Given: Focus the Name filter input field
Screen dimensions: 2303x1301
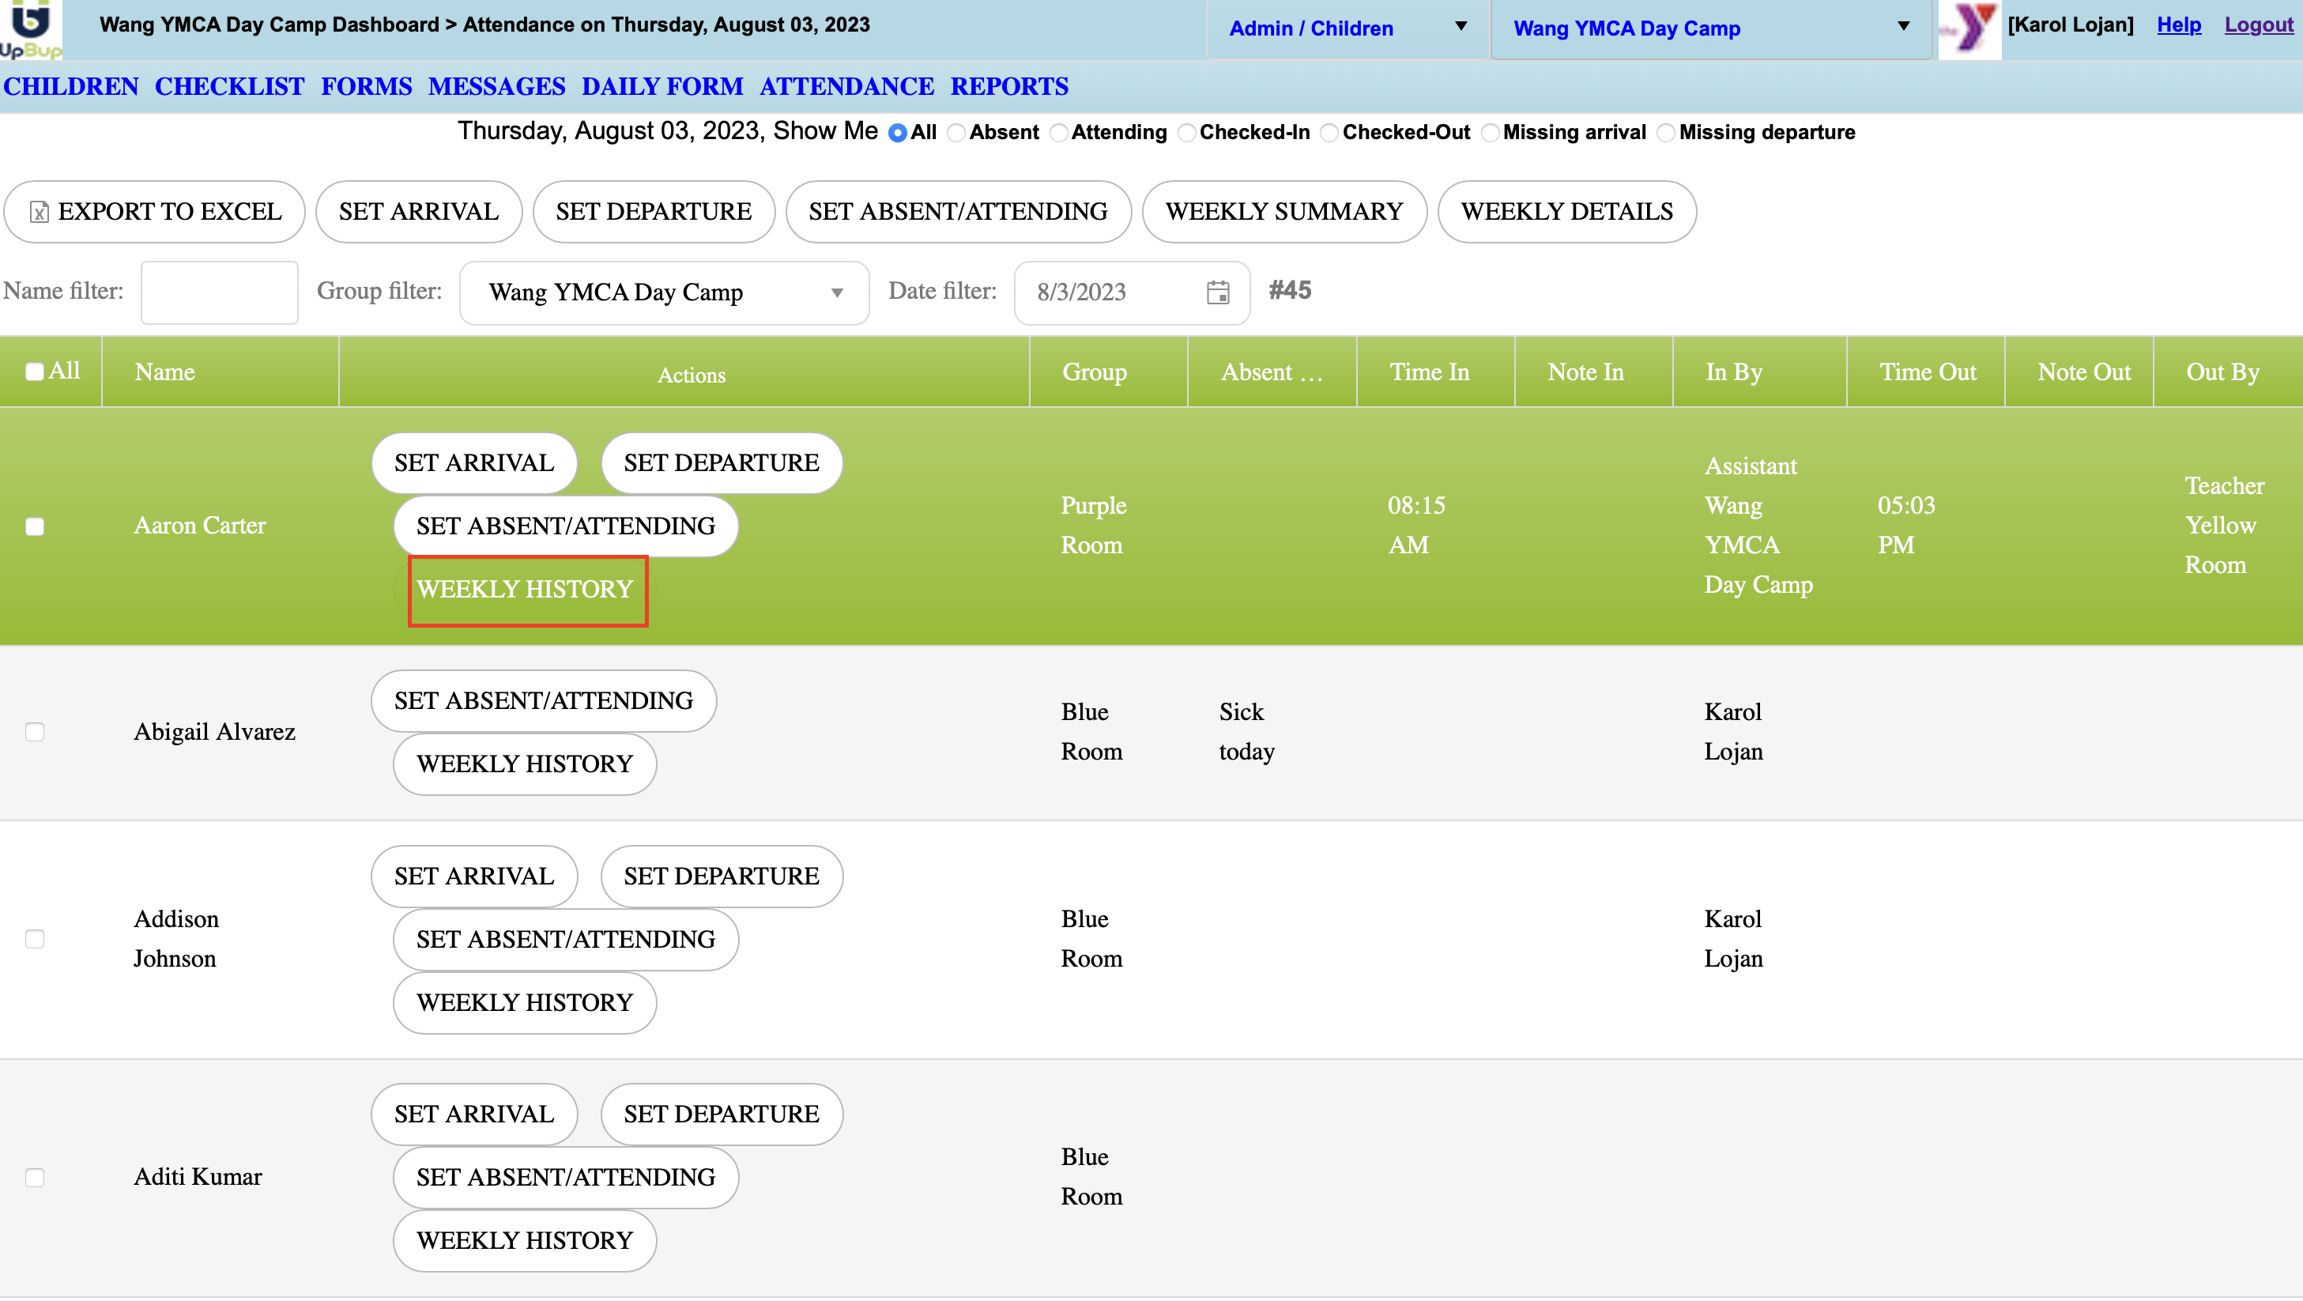Looking at the screenshot, I should click(219, 292).
